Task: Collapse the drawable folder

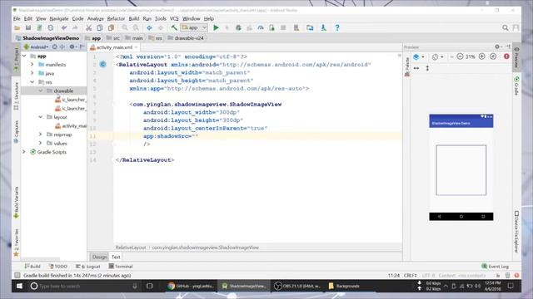Action: pos(41,91)
